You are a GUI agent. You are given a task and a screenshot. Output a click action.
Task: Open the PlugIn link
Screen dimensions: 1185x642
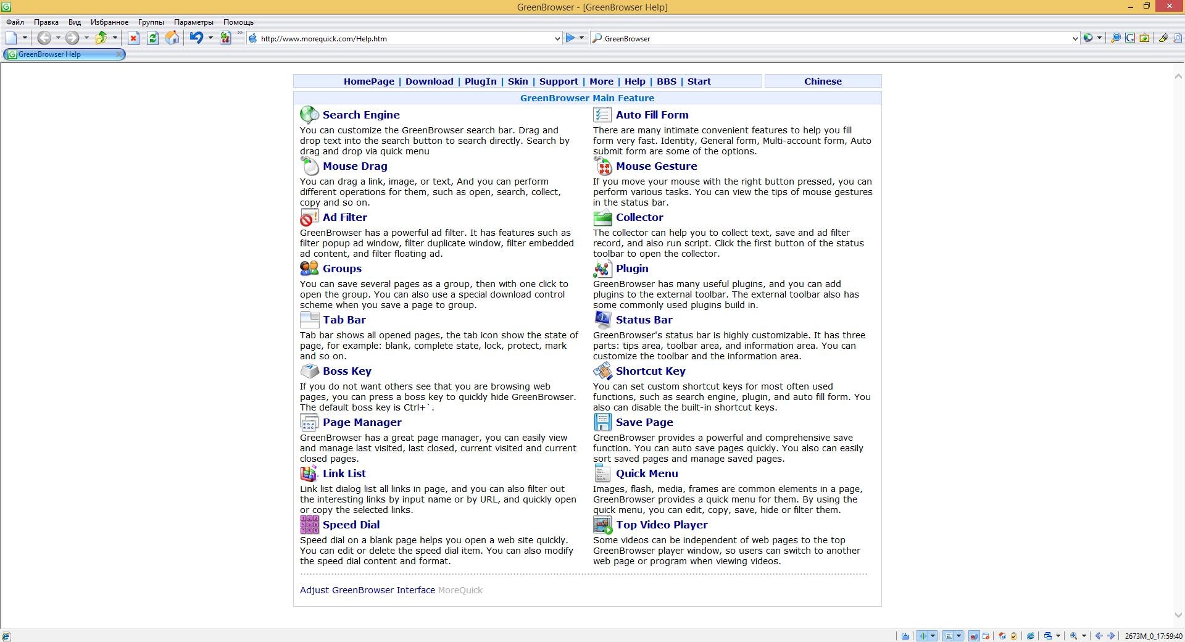tap(481, 81)
